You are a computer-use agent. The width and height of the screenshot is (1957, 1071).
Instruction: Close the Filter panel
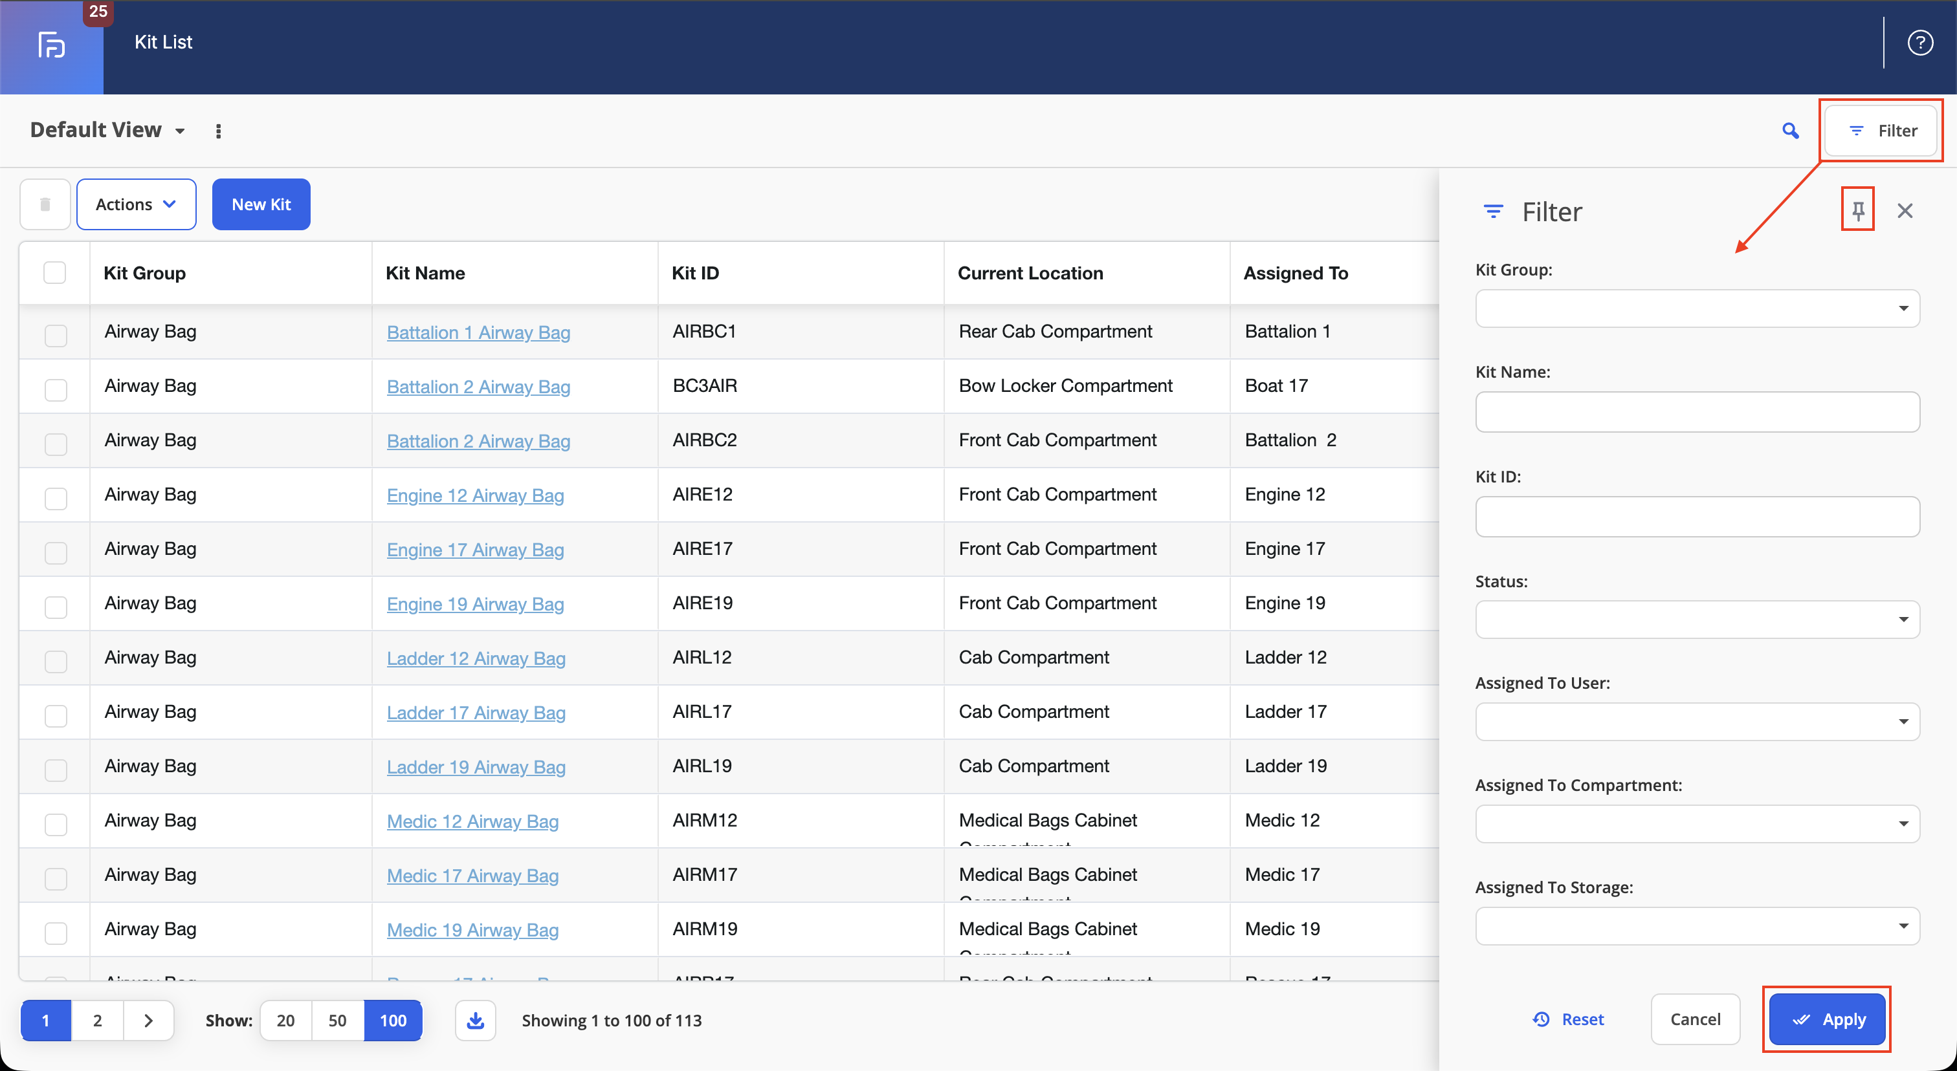click(x=1905, y=210)
